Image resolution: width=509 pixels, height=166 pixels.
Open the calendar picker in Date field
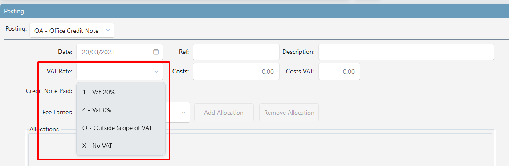(x=156, y=52)
